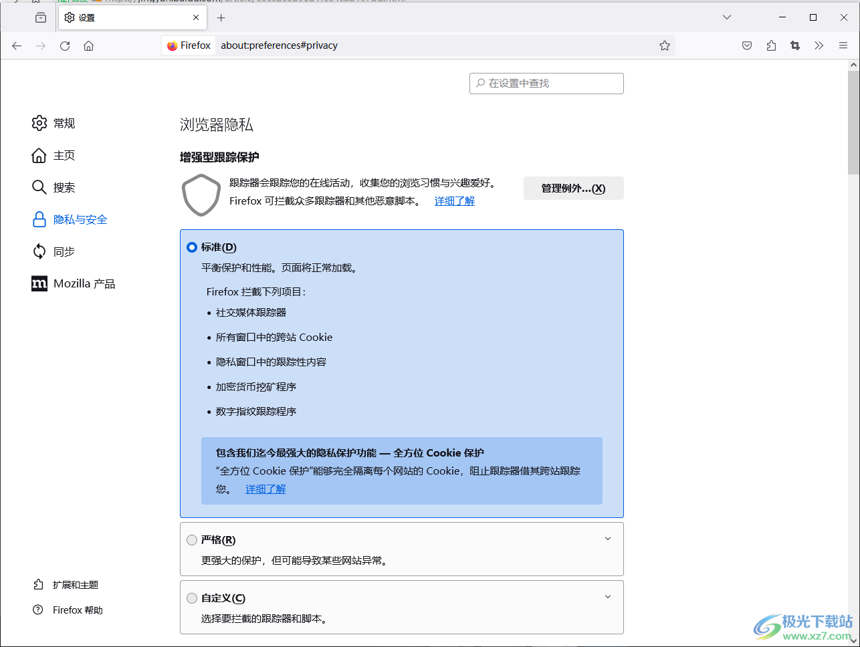List all tabs dropdown arrow
860x647 pixels.
pyautogui.click(x=727, y=17)
